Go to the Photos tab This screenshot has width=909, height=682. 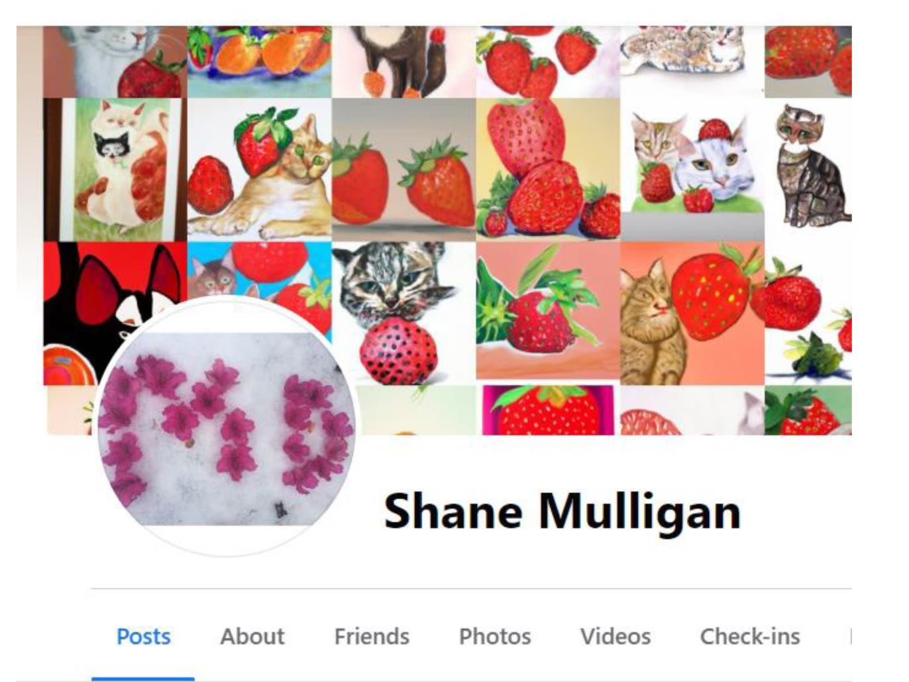[495, 636]
